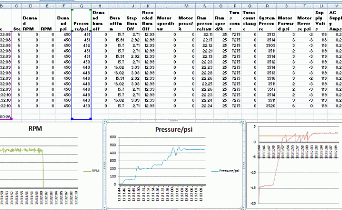Select the cell showing 3512
The image size is (342, 210).
(x=267, y=62)
